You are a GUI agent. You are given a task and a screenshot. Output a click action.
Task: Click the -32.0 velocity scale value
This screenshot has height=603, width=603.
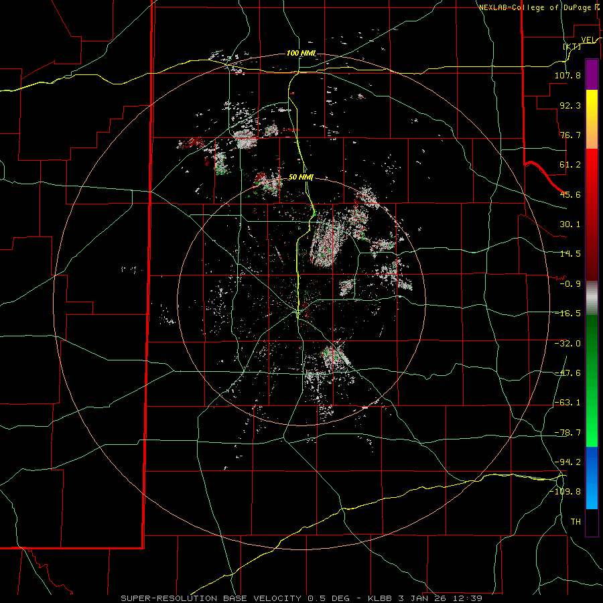point(567,344)
